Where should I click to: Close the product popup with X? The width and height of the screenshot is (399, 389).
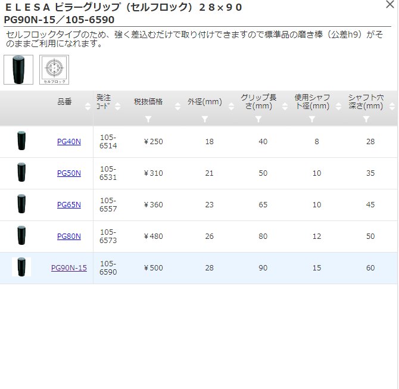[x=390, y=4]
